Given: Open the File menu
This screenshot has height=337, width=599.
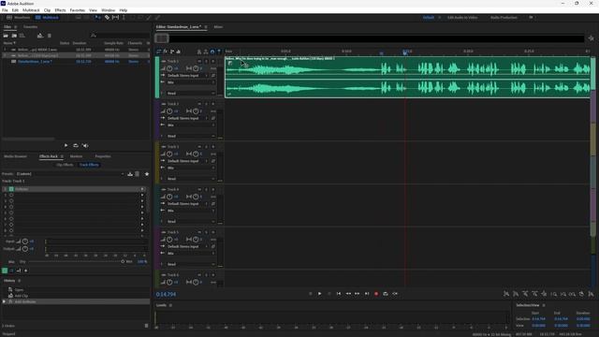Looking at the screenshot, I should tap(5, 10).
